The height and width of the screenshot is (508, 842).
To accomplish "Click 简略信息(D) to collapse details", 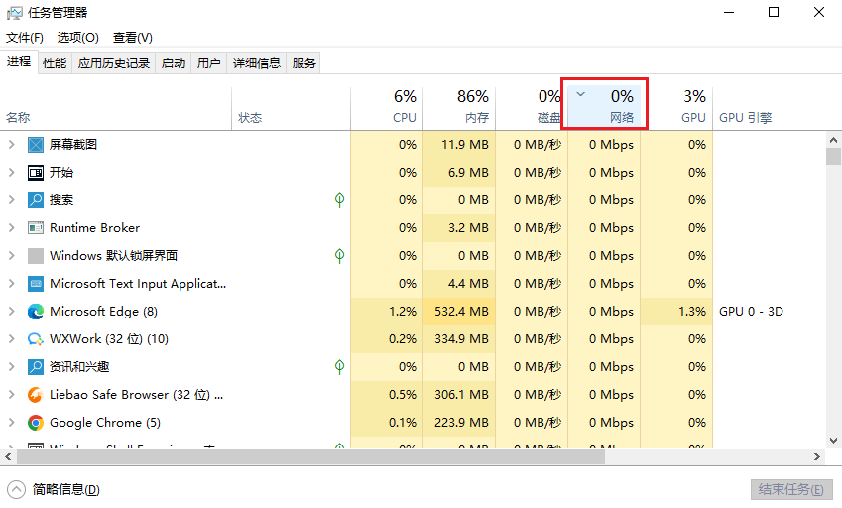I will click(x=54, y=490).
